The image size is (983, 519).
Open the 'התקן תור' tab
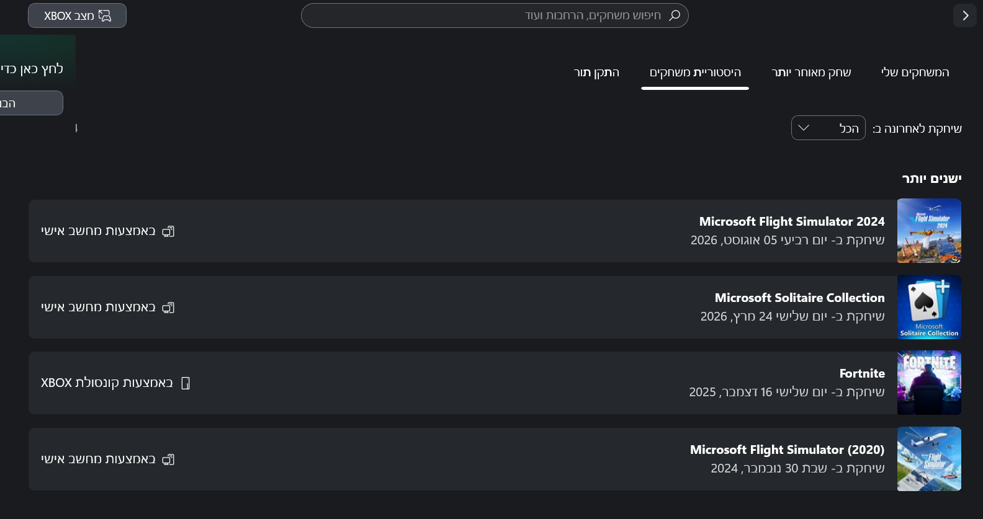(596, 73)
